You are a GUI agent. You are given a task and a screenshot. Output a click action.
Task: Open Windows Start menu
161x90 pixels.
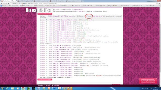pos(2,88)
